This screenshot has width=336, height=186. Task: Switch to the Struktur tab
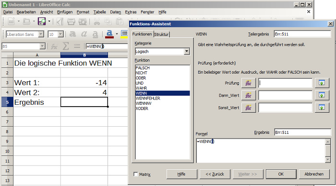162,34
